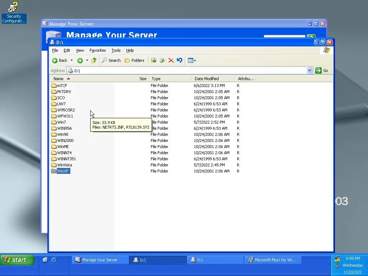Click the Security Configuration desktop shortcut
This screenshot has height=276, width=368.
point(14,13)
